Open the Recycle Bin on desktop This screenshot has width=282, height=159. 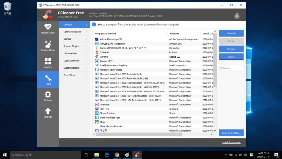click(7, 8)
